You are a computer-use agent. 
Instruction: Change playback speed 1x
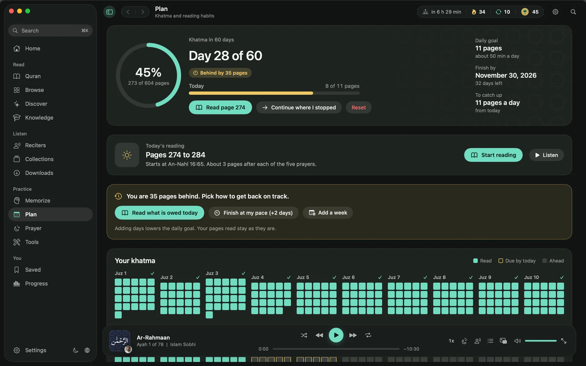click(x=451, y=341)
